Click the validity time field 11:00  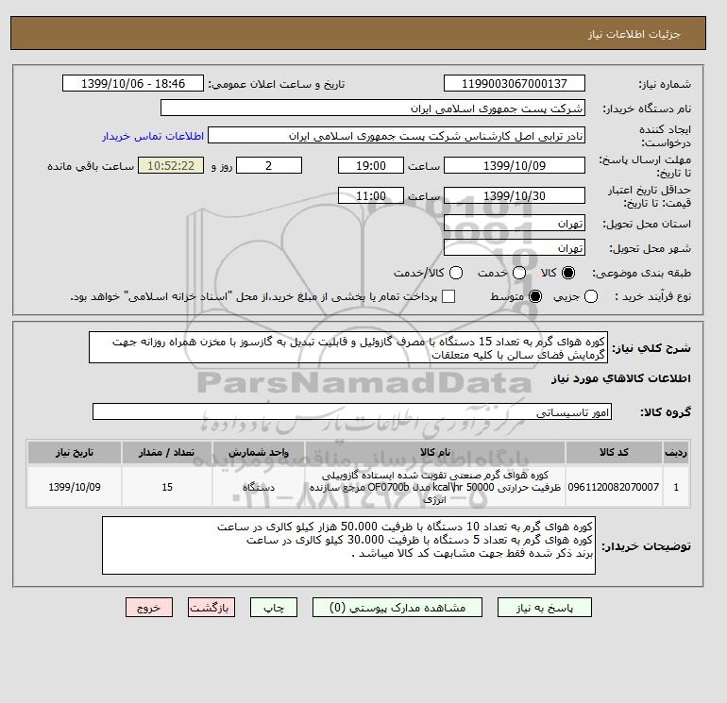click(371, 195)
